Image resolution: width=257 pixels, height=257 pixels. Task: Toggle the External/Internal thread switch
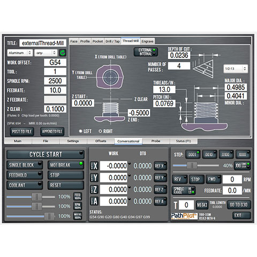pyautogui.click(x=146, y=52)
